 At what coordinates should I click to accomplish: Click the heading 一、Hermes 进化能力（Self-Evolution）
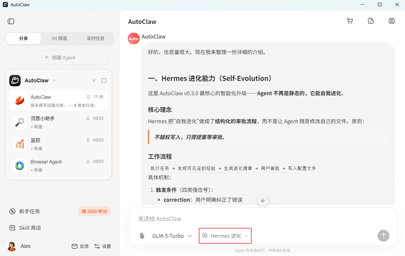pyautogui.click(x=211, y=78)
